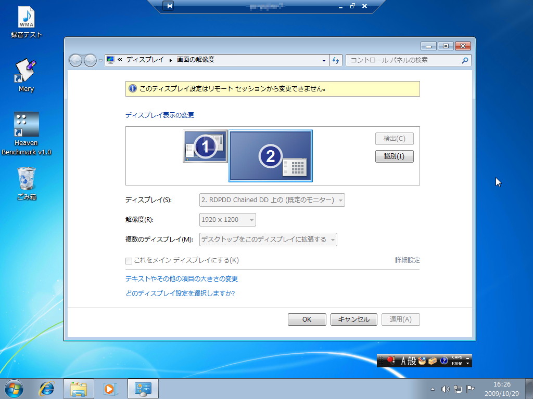533x399 pixels.
Task: Click the IME pad icon
Action: [x=422, y=361]
